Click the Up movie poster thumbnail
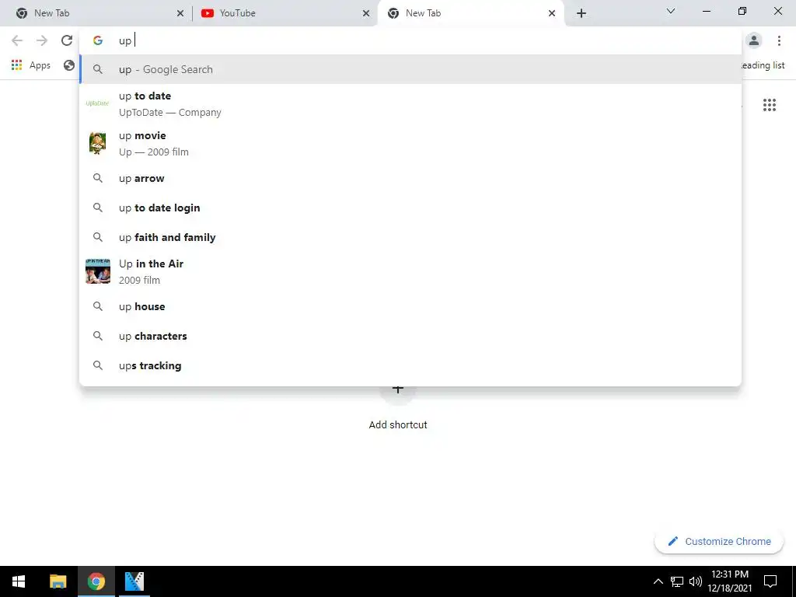796x597 pixels. pos(97,143)
